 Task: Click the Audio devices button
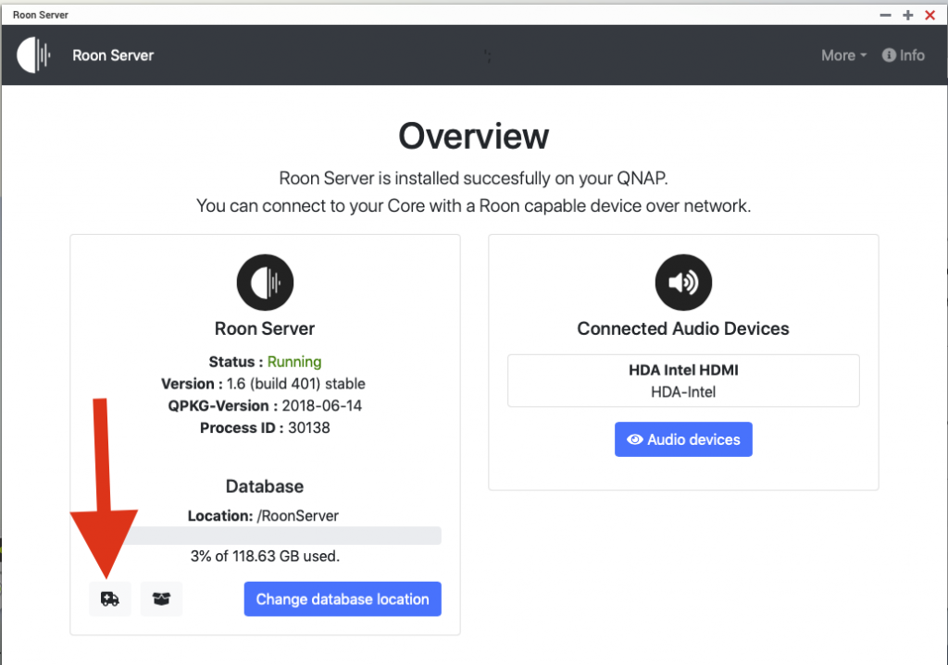click(x=683, y=439)
